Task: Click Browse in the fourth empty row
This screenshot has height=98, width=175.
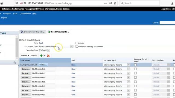Action: (26, 82)
